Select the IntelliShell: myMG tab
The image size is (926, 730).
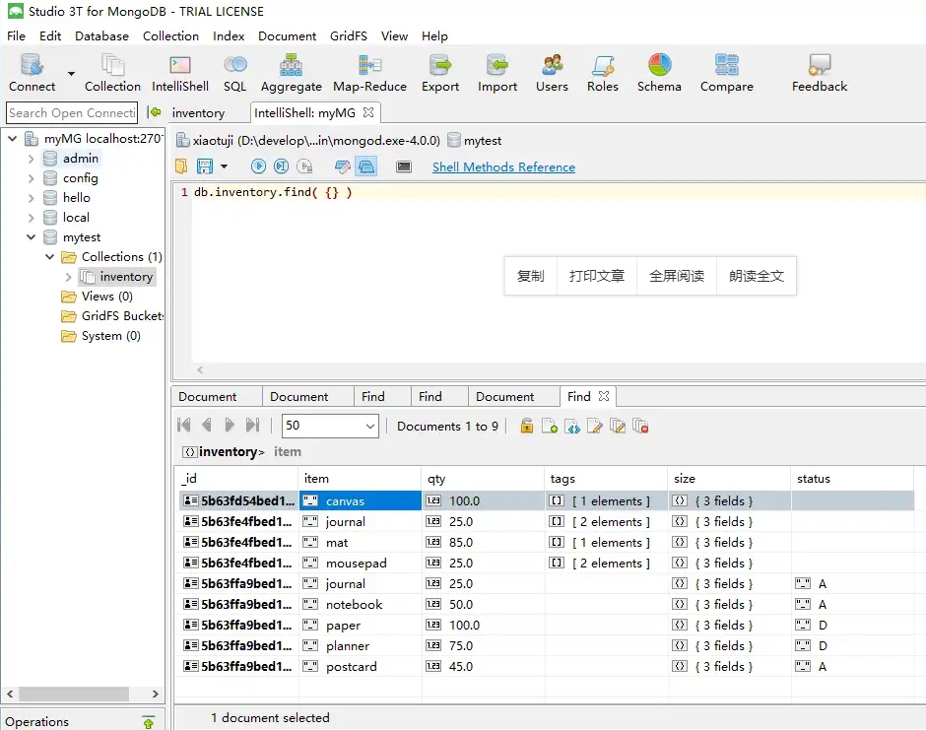coord(304,112)
